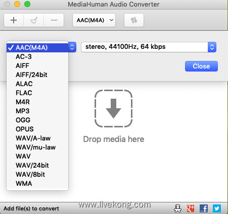Click the plus icon to add files
228x214 pixels.
pos(14,20)
